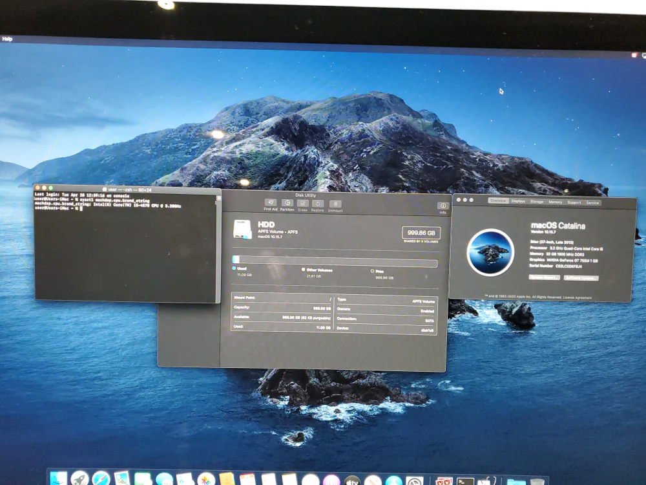Screen dimensions: 646x485
Task: Run First Aid in Disk Utility toolbar
Action: 270,205
